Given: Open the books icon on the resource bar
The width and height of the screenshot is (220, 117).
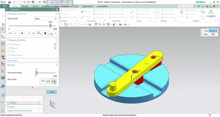Looking at the screenshot, I should tap(3, 77).
